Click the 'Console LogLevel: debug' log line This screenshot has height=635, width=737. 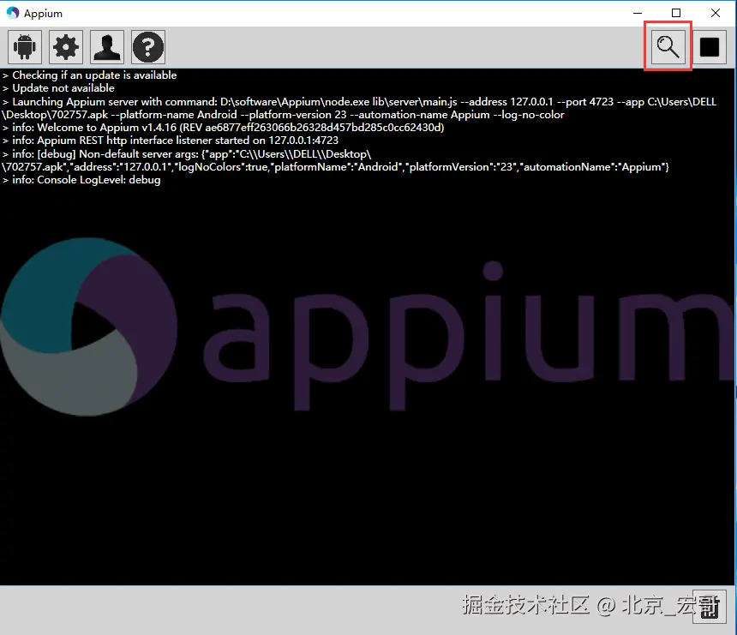(81, 180)
